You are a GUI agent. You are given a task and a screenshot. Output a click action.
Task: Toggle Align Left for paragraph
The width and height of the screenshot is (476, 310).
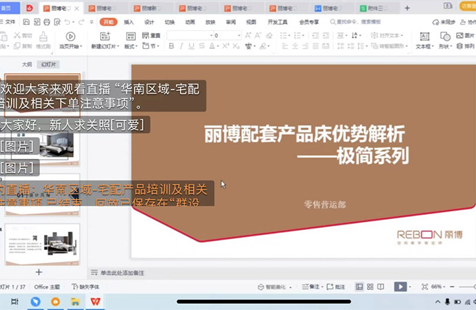[x=285, y=46]
